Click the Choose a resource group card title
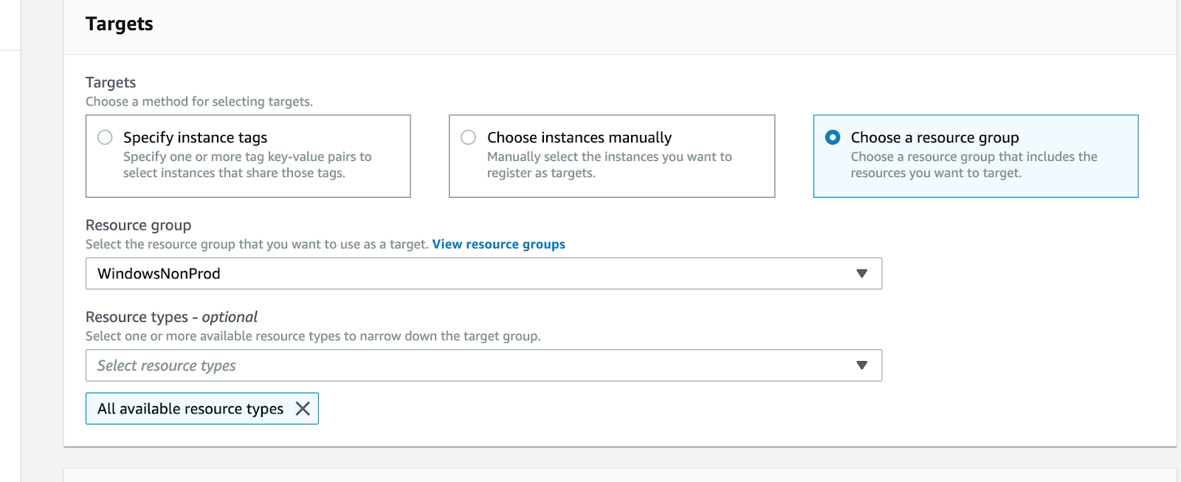This screenshot has width=1181, height=482. point(934,137)
